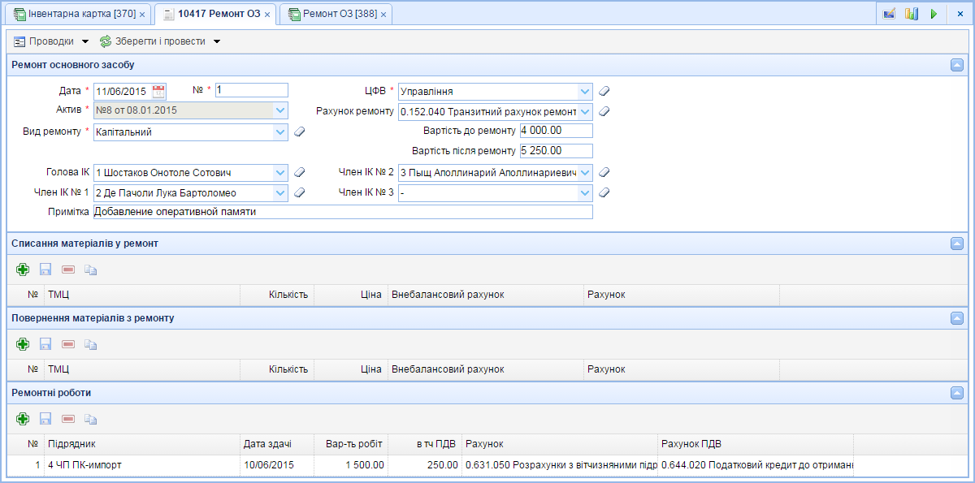Screen dimensions: 975x483
Task: Click the screen edit pencil icon in top bar
Action: tap(889, 14)
